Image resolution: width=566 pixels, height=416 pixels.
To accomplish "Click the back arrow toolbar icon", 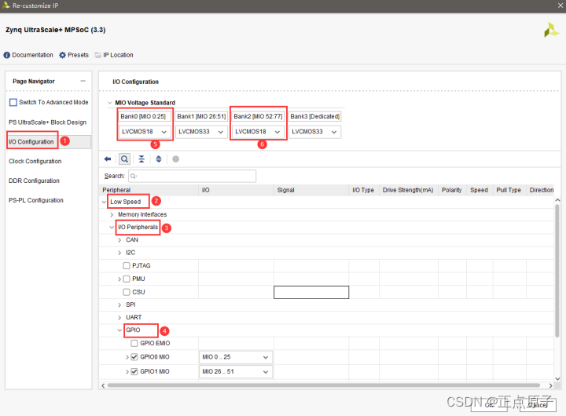I will click(x=108, y=159).
